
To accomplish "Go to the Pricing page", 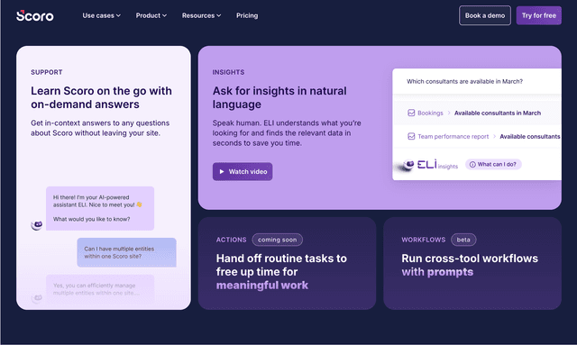I will coord(247,15).
